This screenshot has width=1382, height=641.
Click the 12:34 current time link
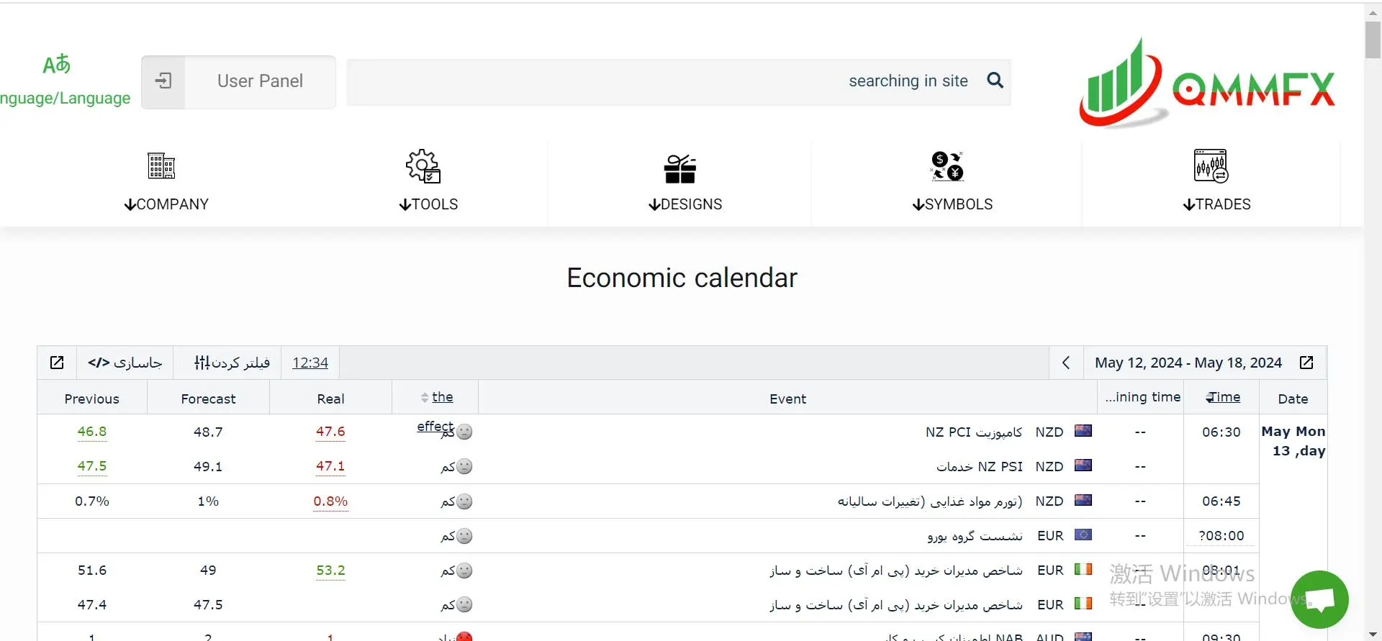pyautogui.click(x=310, y=363)
